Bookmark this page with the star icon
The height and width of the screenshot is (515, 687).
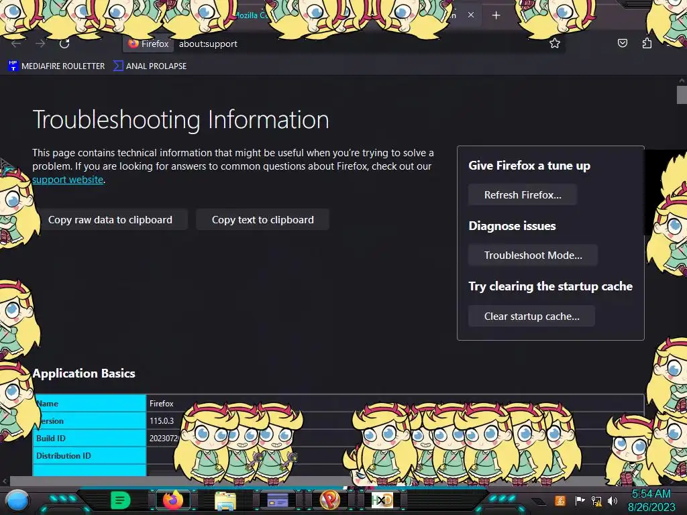(555, 43)
